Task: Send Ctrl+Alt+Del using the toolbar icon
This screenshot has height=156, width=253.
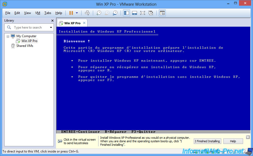Action: [87, 13]
